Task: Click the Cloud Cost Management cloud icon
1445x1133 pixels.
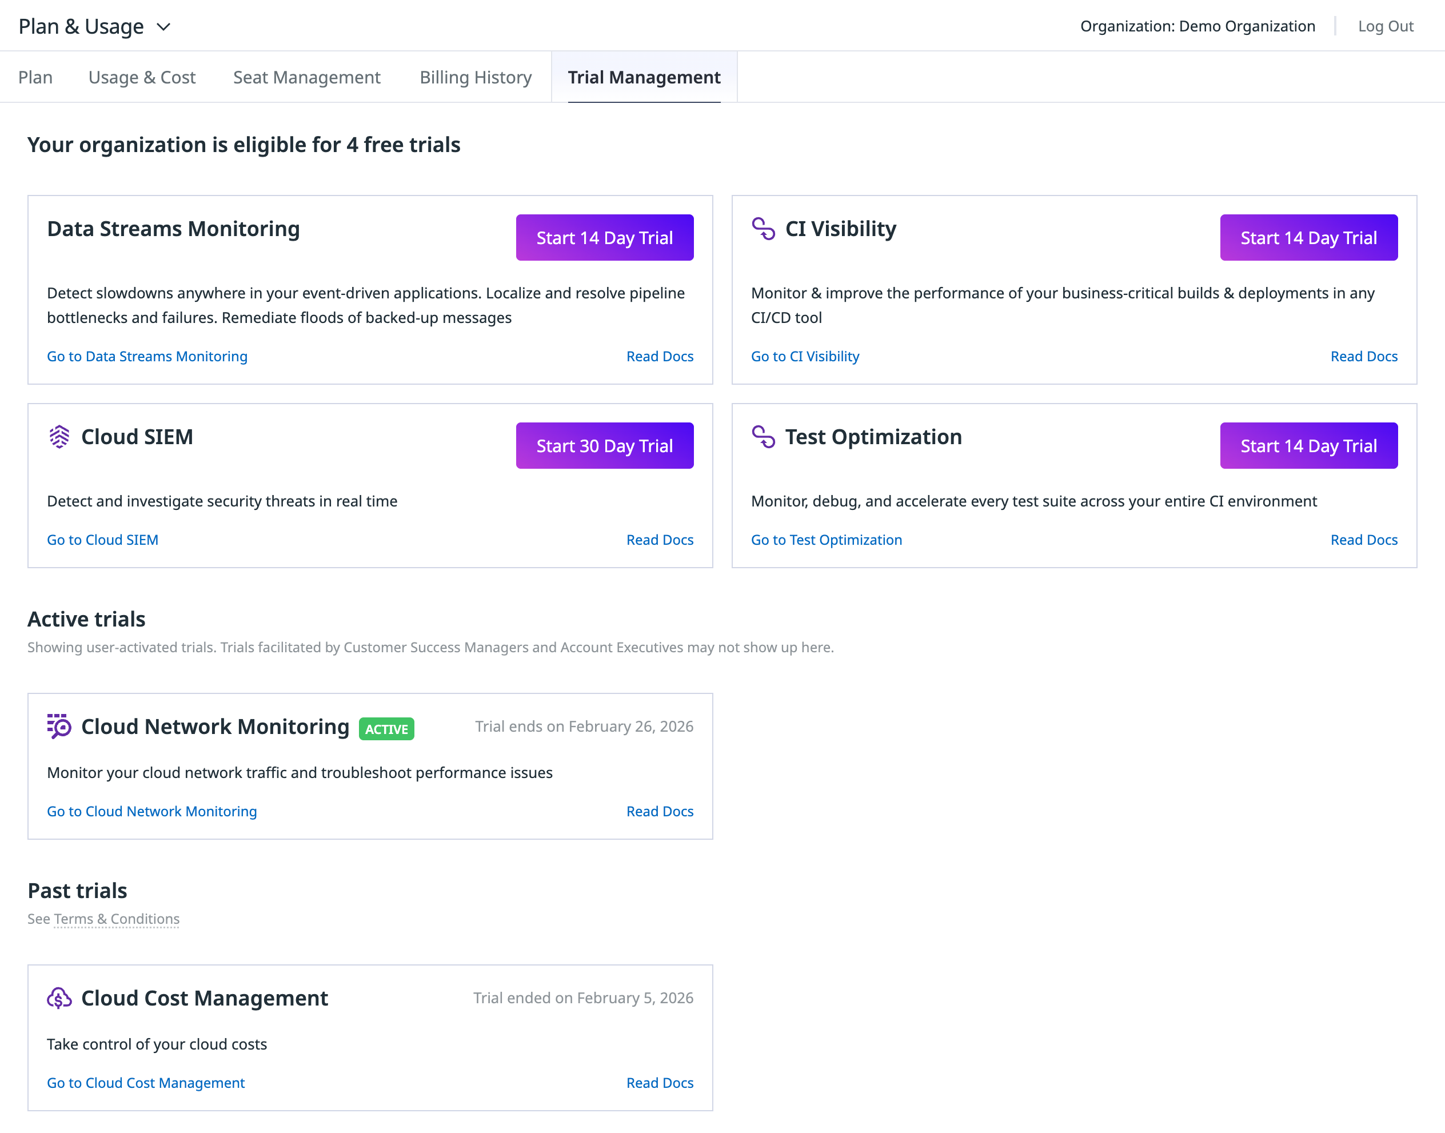Action: (59, 998)
